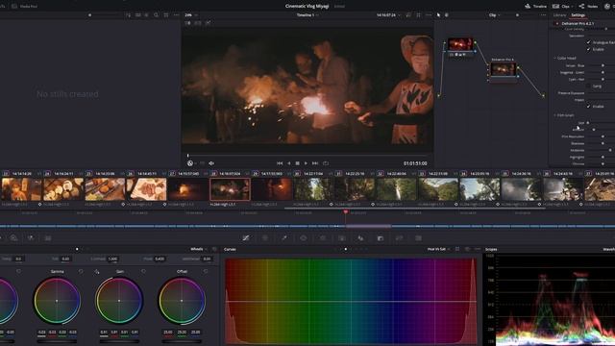Click the Gamma color wheel center
Screen dimensions: 615x346
coord(57,301)
